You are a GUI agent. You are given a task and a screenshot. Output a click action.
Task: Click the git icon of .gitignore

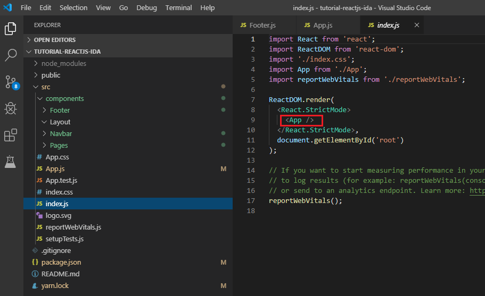35,250
